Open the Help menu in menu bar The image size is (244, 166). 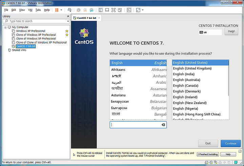pyautogui.click(x=47, y=10)
